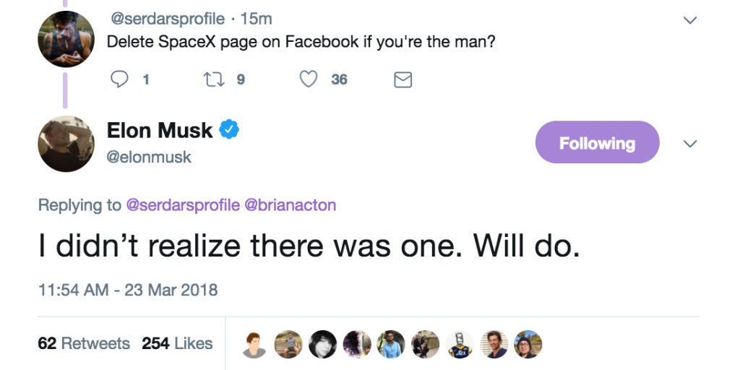Click the first avatar in the likers row
Viewport: 740px width, 370px height.
[x=255, y=345]
